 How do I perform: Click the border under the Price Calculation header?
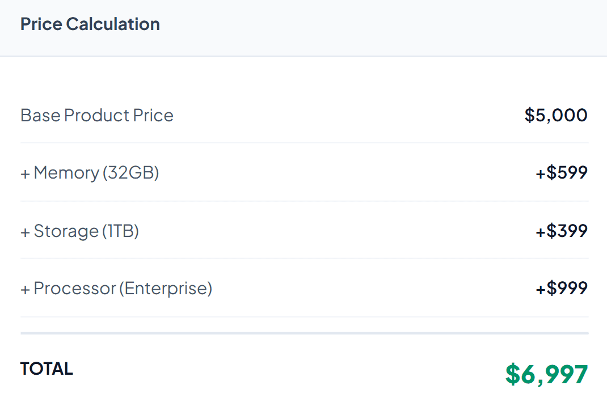click(x=303, y=56)
